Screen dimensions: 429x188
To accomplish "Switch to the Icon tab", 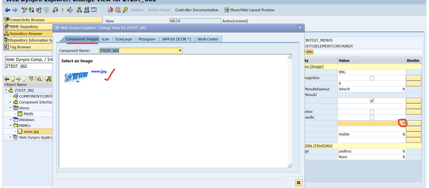I will [x=105, y=39].
